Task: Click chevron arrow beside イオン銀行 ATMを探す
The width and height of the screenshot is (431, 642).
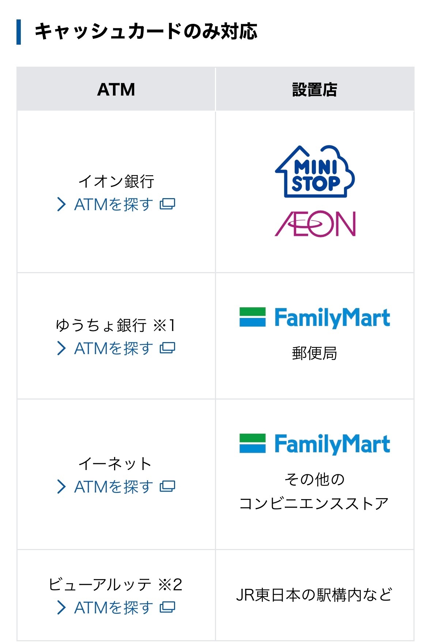Action: tap(61, 204)
